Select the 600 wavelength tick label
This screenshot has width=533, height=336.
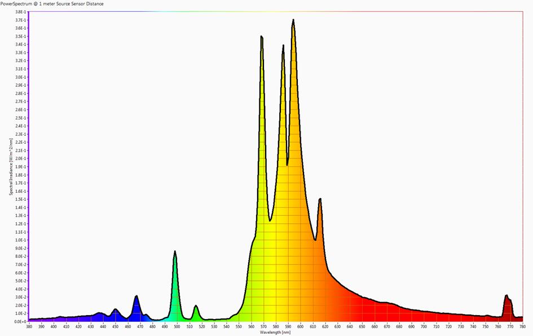pyautogui.click(x=300, y=326)
